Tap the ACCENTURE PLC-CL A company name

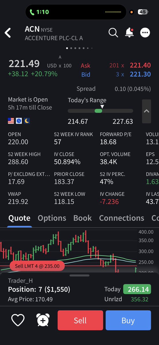click(x=54, y=38)
